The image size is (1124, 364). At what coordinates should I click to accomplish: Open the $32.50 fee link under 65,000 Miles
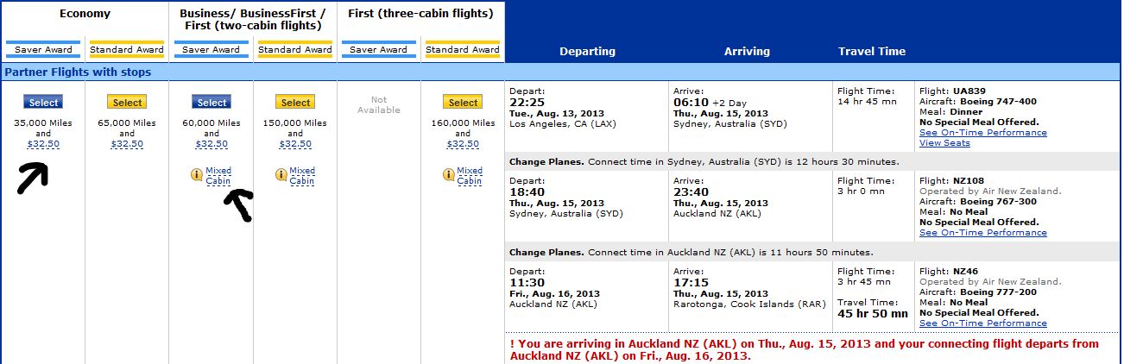coord(127,144)
